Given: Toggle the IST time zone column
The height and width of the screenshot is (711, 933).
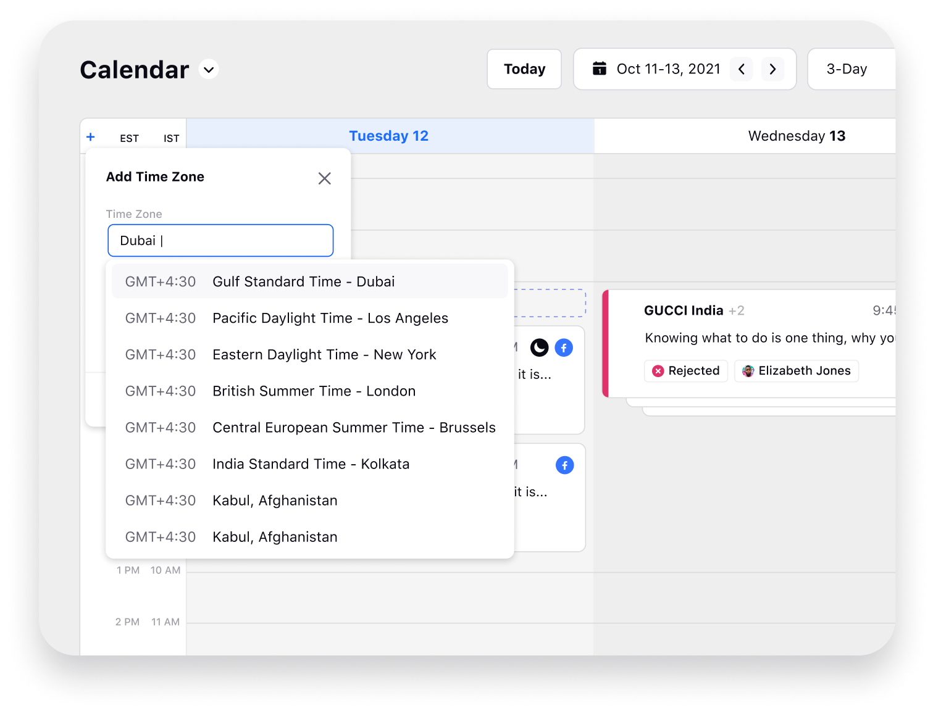Looking at the screenshot, I should [171, 138].
